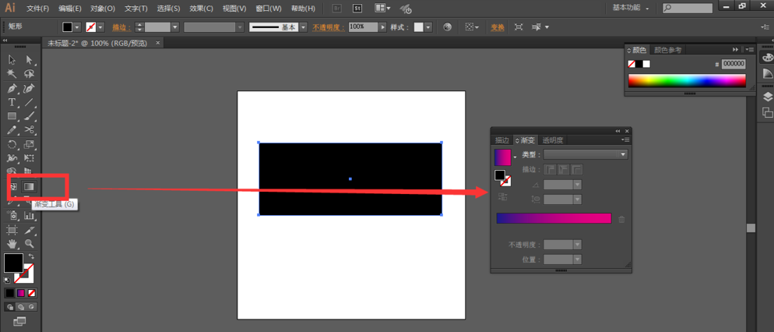Pick the Pen tool
This screenshot has height=332, width=774.
coord(12,88)
